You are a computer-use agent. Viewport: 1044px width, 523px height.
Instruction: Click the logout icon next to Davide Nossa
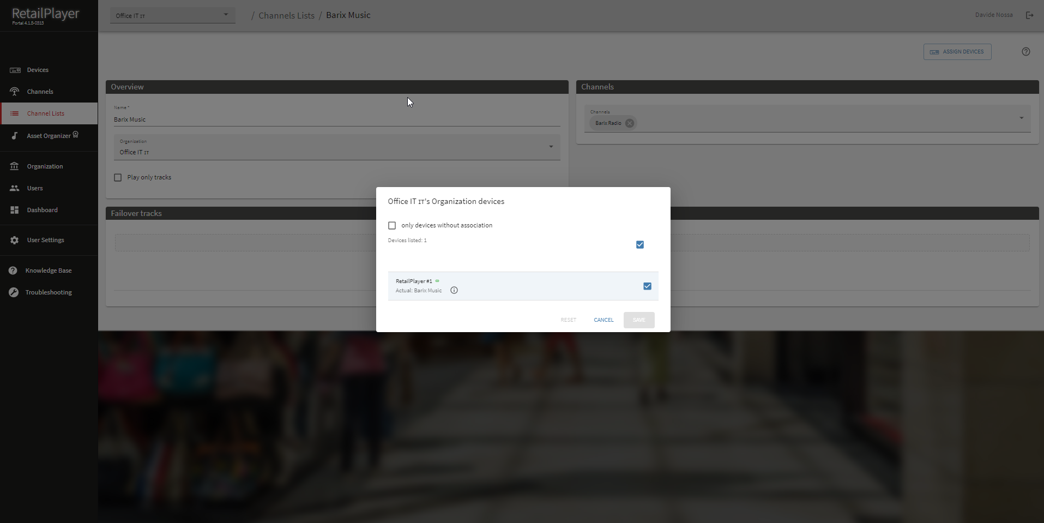[1029, 15]
